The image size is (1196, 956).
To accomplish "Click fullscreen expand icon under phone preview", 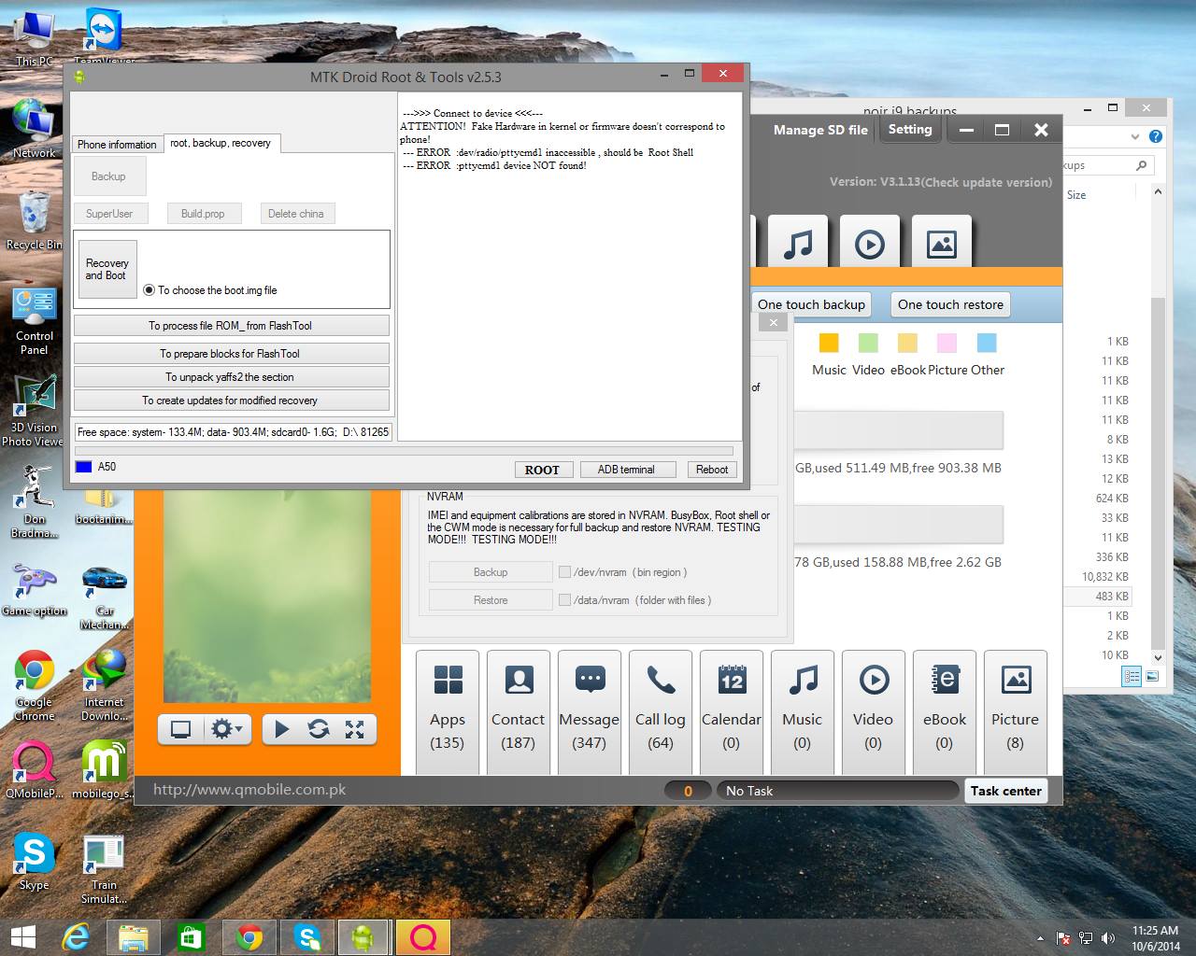I will coord(355,729).
